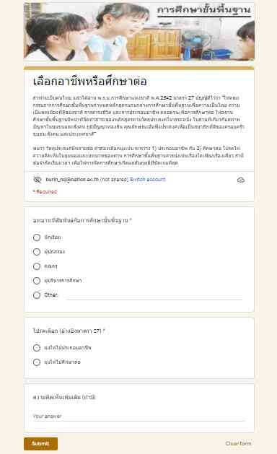
Task: Select the นักเรียน radio option
Action: (37, 237)
